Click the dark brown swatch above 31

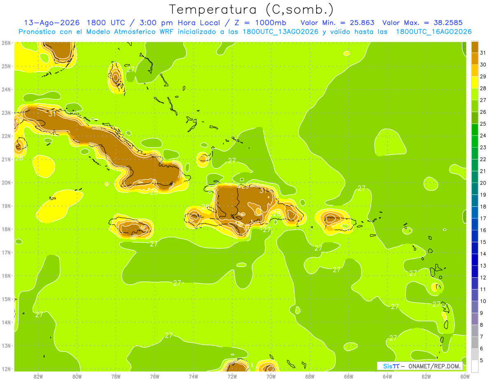point(475,47)
